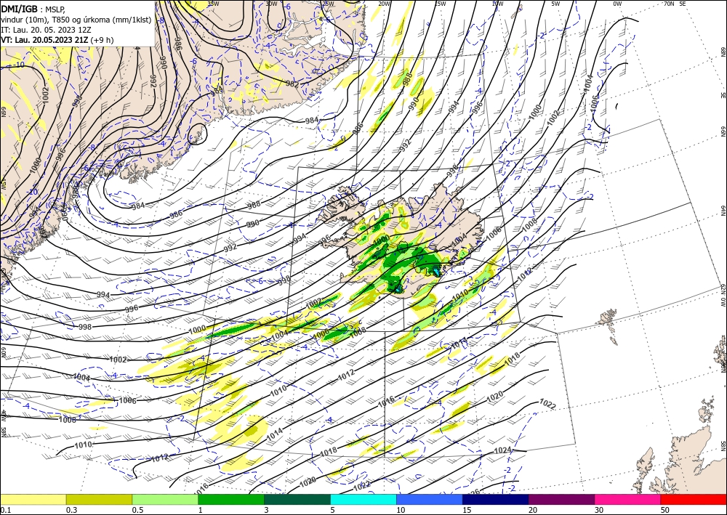Click the light green 0.5 legend swatch
This screenshot has width=727, height=515.
(165, 499)
